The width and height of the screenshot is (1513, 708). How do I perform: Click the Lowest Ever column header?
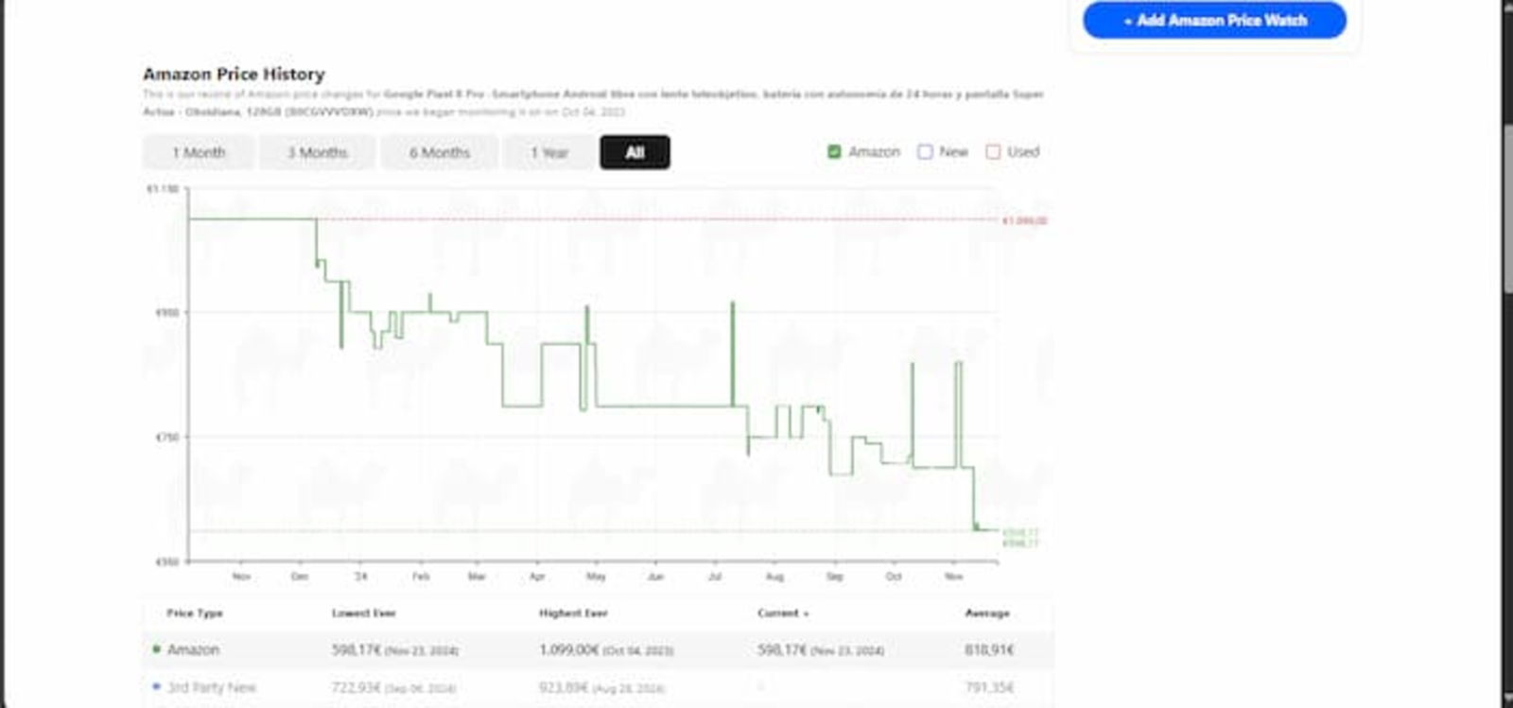click(363, 613)
